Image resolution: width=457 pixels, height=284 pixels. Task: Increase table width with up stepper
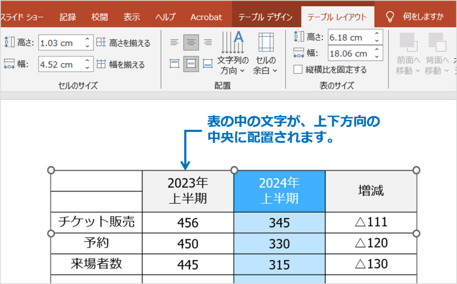pyautogui.click(x=377, y=49)
